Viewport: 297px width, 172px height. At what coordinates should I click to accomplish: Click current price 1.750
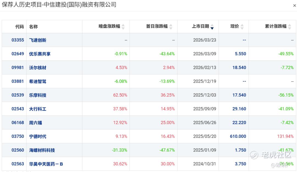(x=240, y=150)
